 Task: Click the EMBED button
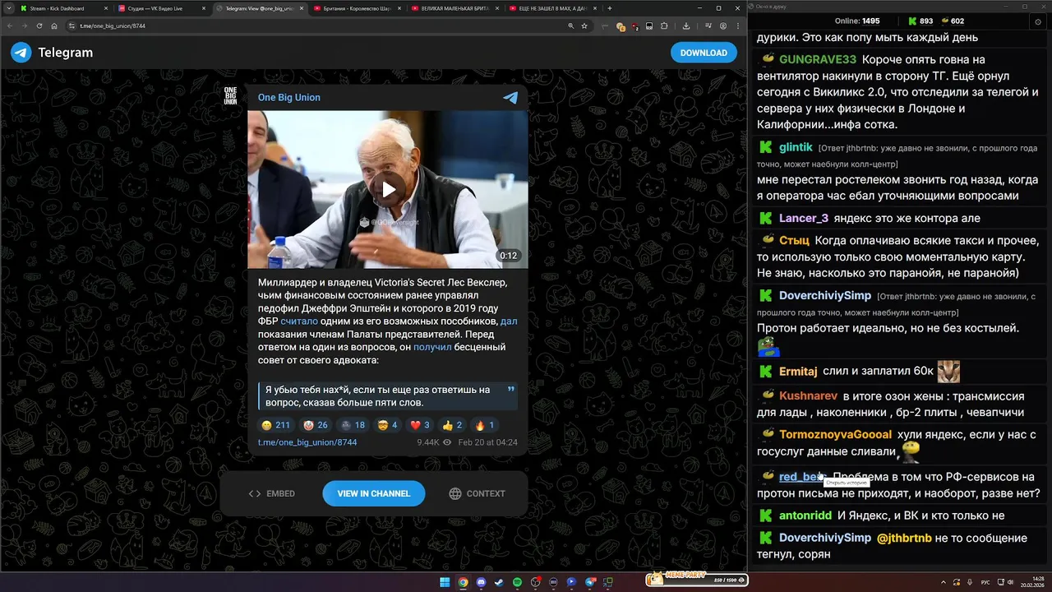[x=271, y=493]
